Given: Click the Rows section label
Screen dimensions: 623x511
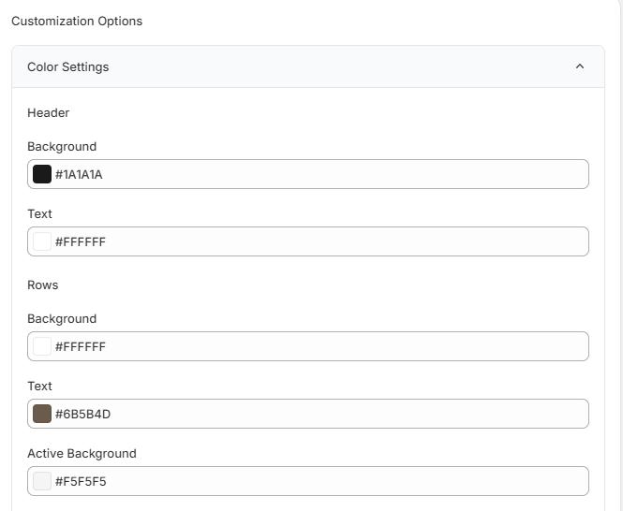Looking at the screenshot, I should click(x=43, y=285).
